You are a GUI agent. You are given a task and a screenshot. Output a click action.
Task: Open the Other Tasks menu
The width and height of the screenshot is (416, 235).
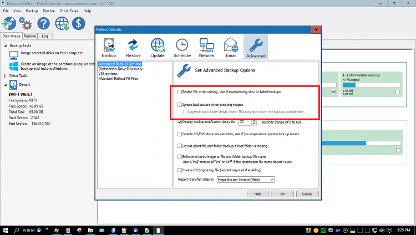(69, 11)
